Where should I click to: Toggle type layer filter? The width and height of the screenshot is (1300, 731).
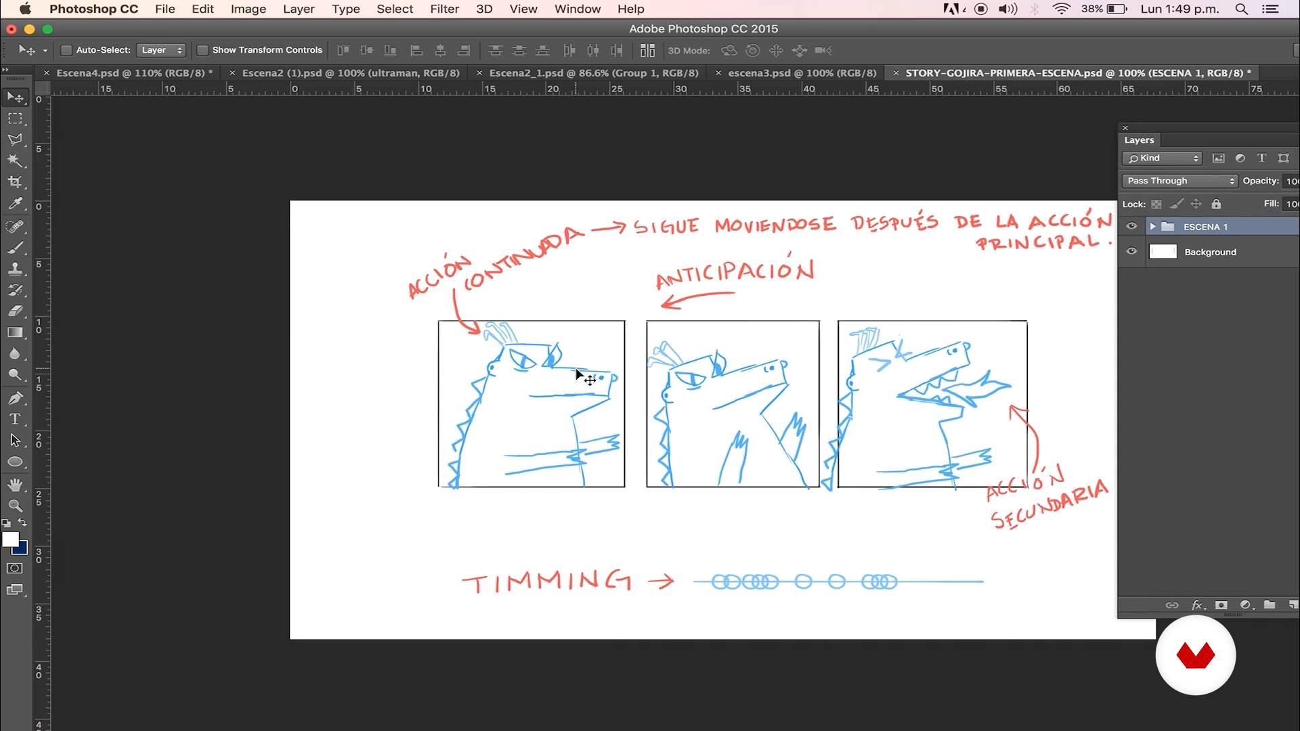point(1261,158)
